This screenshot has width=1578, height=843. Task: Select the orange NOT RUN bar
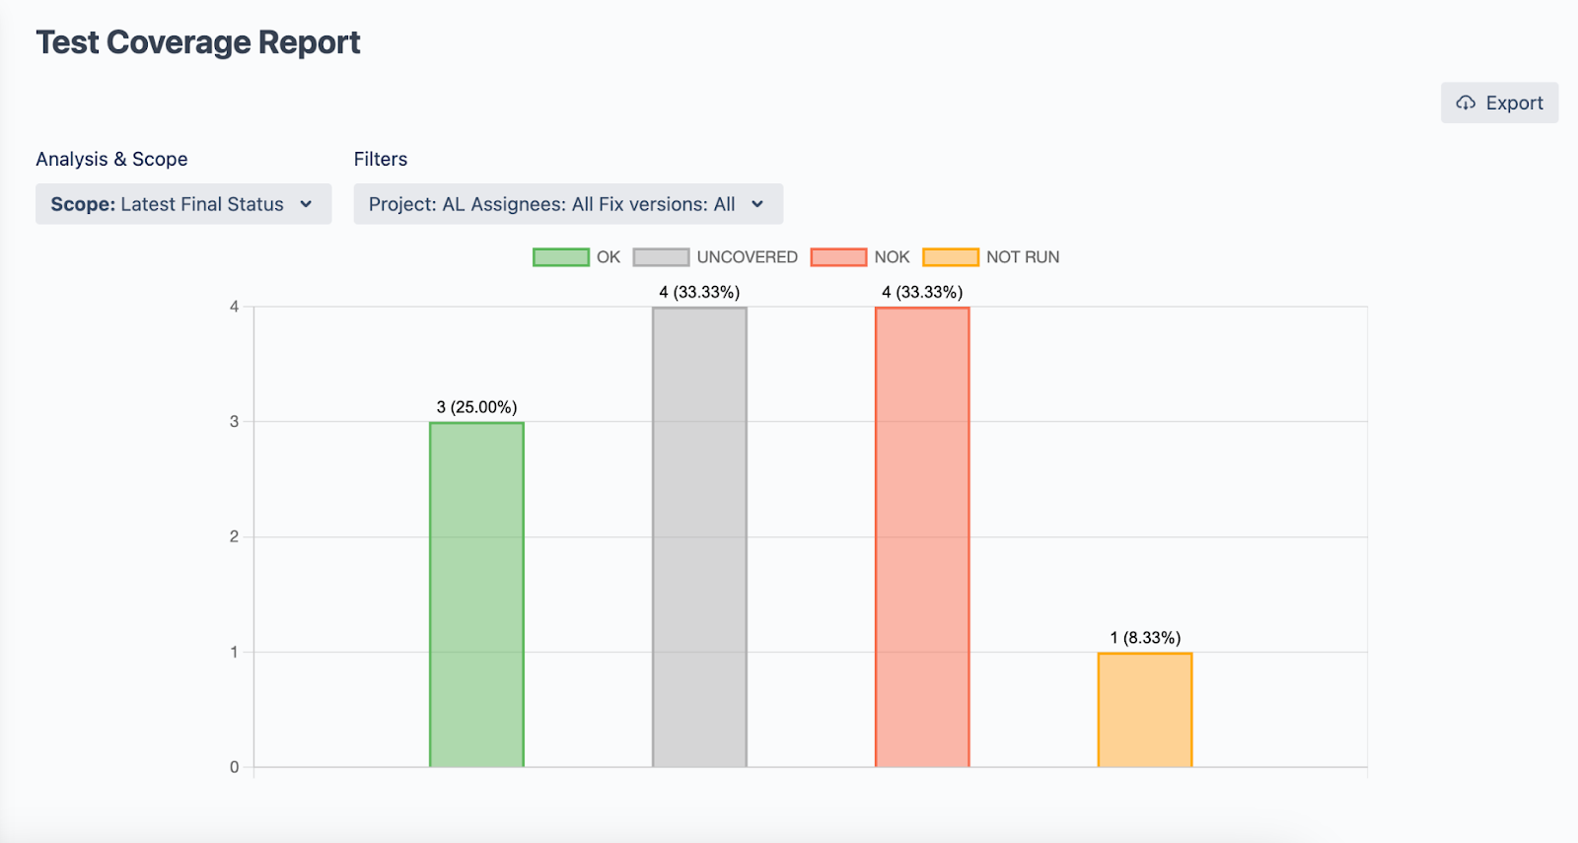(x=1145, y=710)
